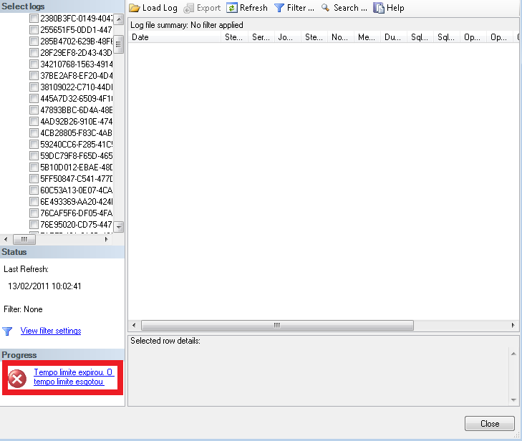Screen dimensions: 522x441
Task: Sort by the Date column header
Action: pos(174,37)
